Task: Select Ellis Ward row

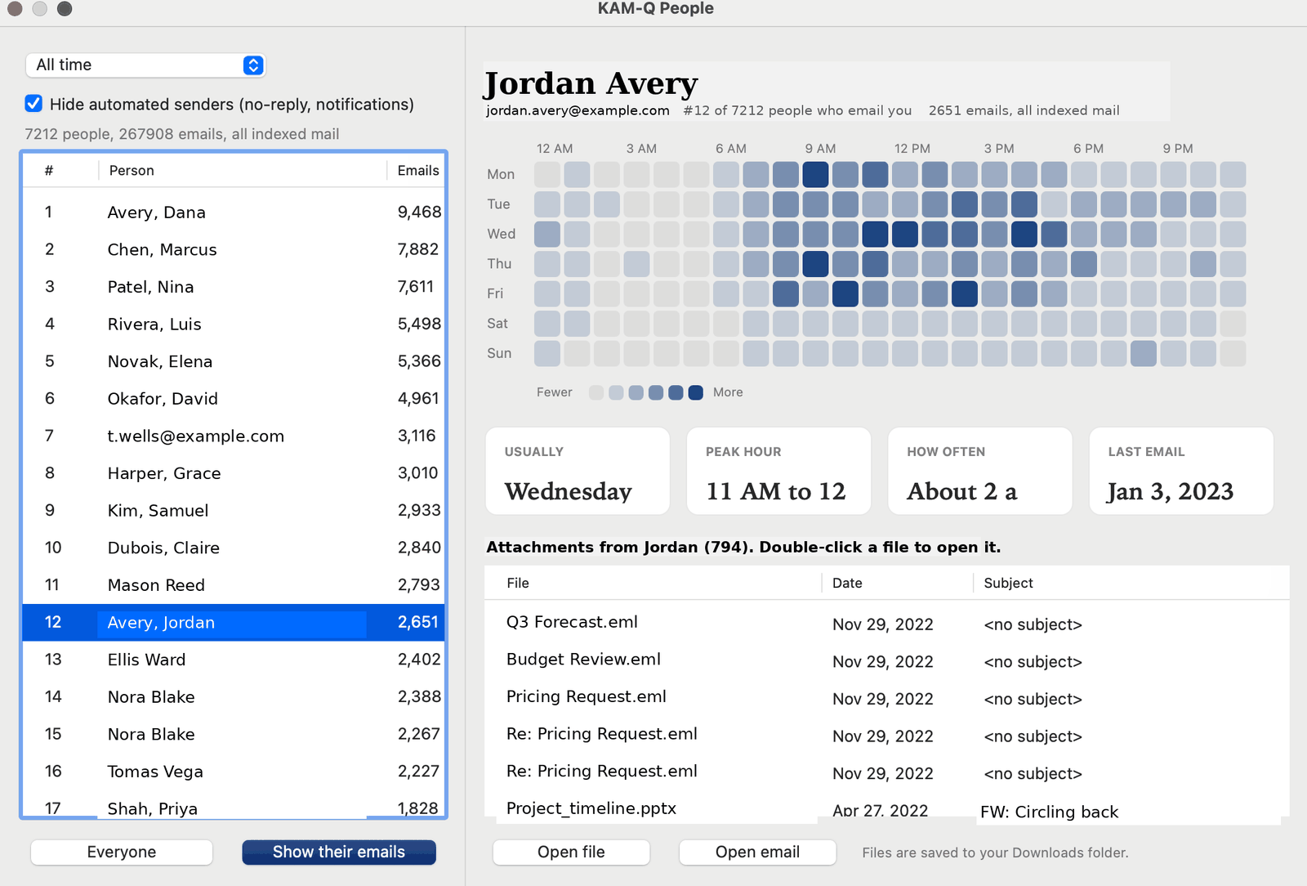Action: tap(234, 659)
